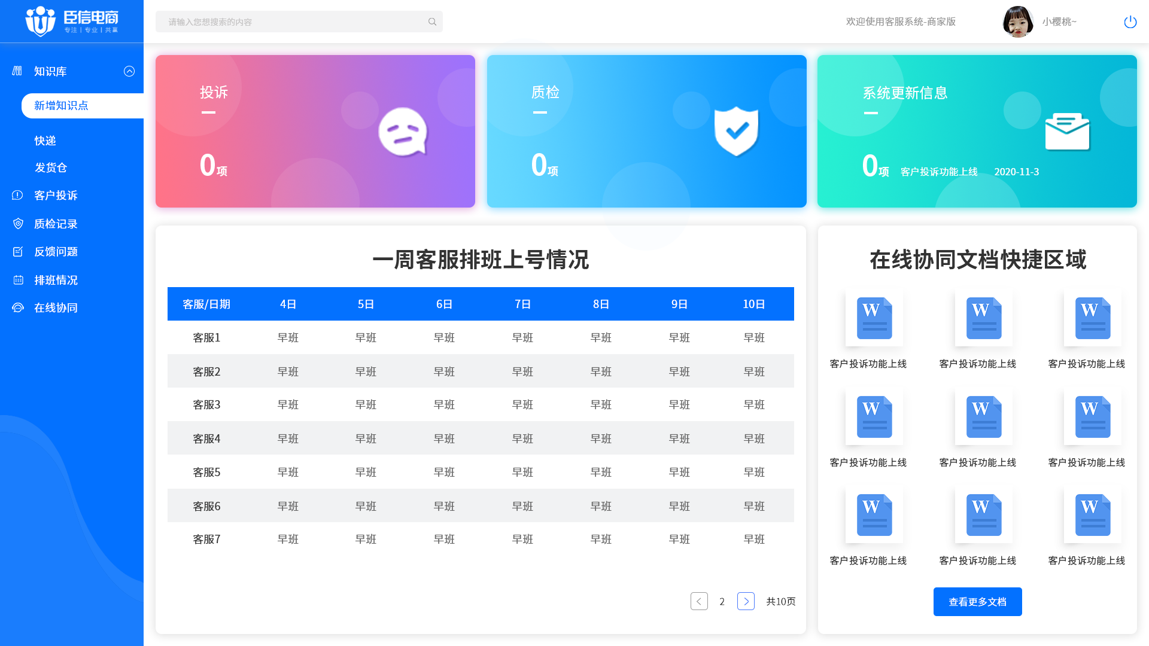Select the 客服7 row label
This screenshot has height=646, width=1149.
(206, 539)
